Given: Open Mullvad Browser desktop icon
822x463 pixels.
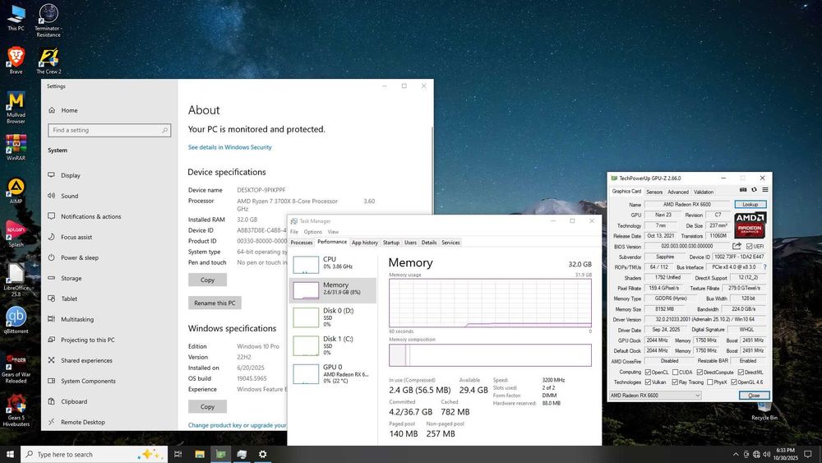Looking at the screenshot, I should tap(16, 108).
